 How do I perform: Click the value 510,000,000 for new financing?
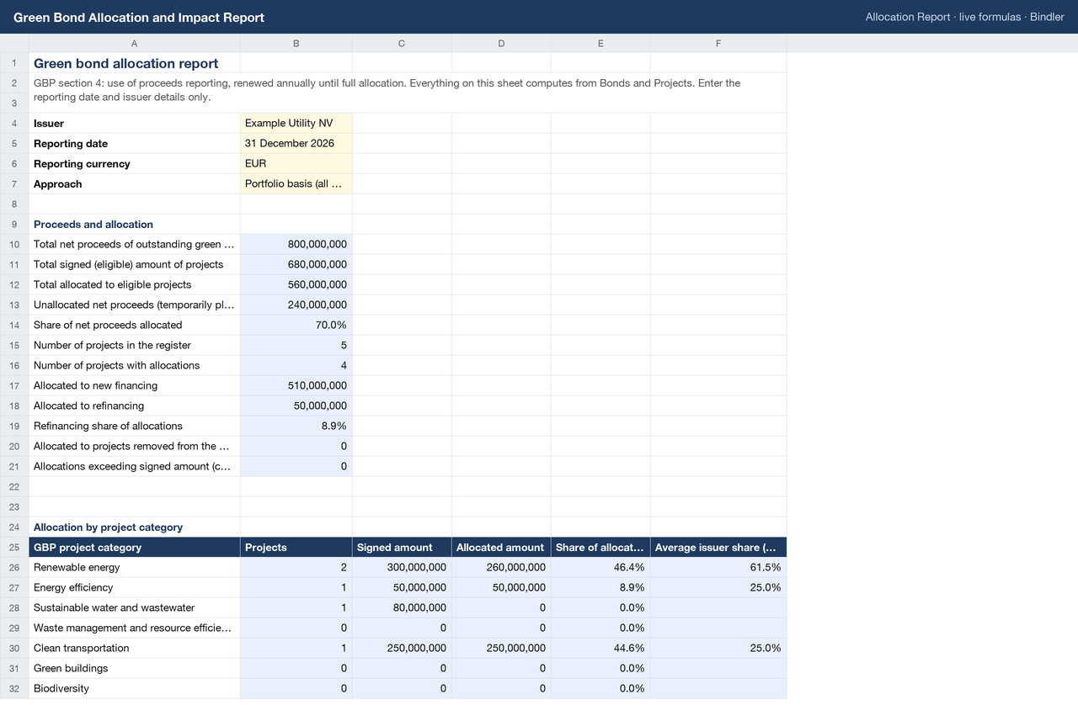point(296,386)
